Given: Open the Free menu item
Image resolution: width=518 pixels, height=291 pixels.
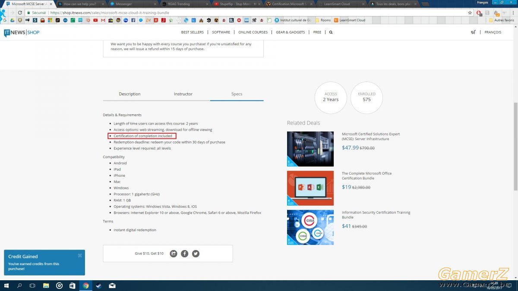Looking at the screenshot, I should pyautogui.click(x=317, y=32).
